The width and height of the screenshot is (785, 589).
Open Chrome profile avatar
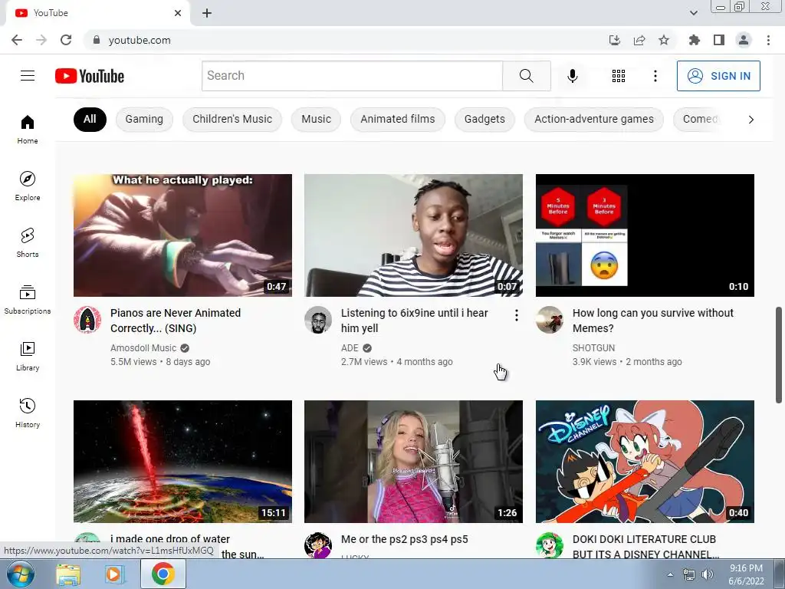[744, 40]
